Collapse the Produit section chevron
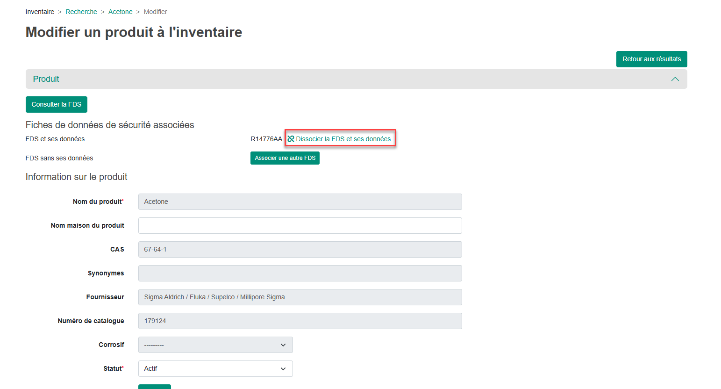The height and width of the screenshot is (389, 721). pyautogui.click(x=675, y=79)
